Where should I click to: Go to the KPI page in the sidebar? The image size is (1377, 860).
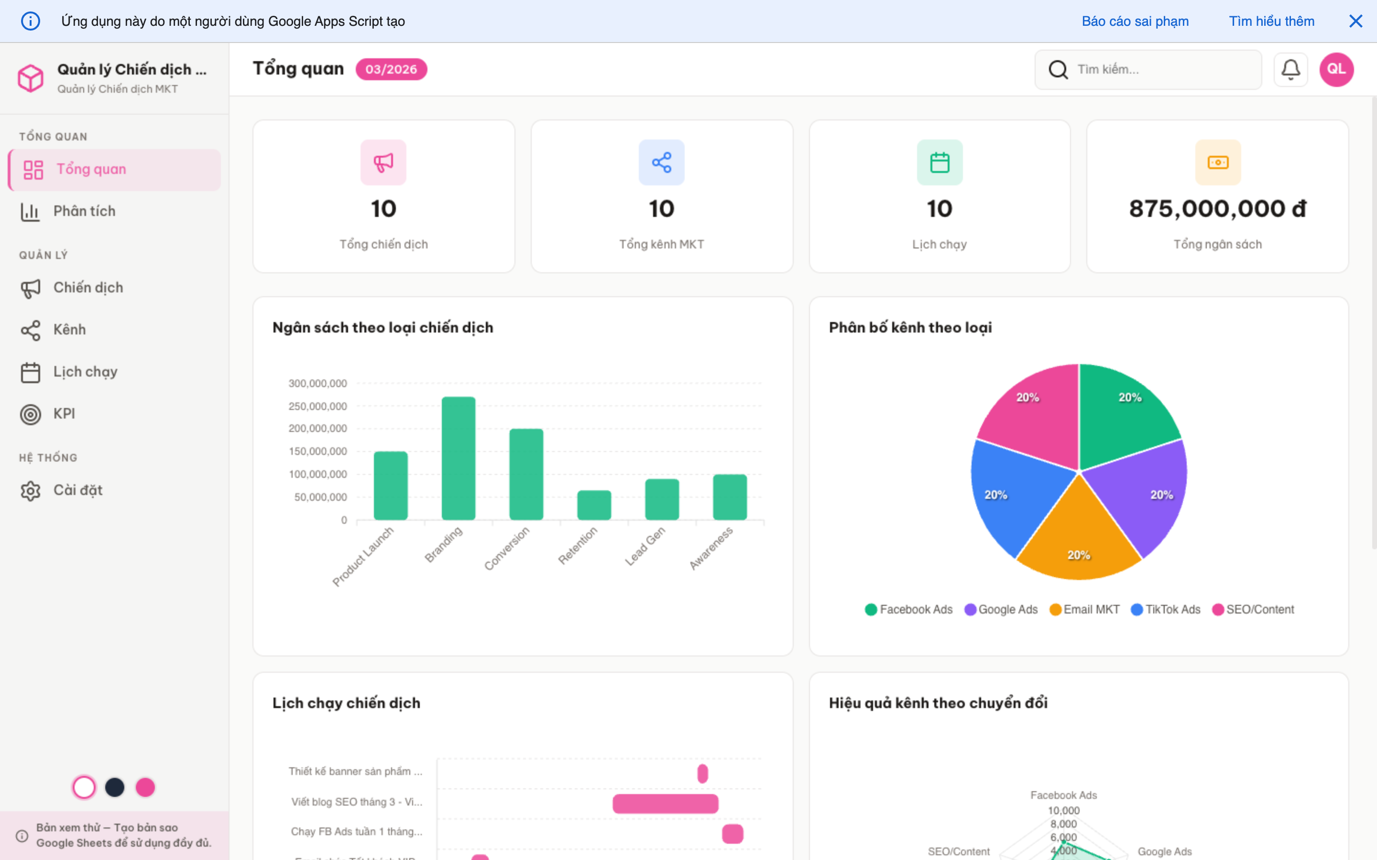coord(64,414)
